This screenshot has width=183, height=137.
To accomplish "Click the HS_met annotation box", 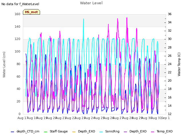I will pos(31,12).
